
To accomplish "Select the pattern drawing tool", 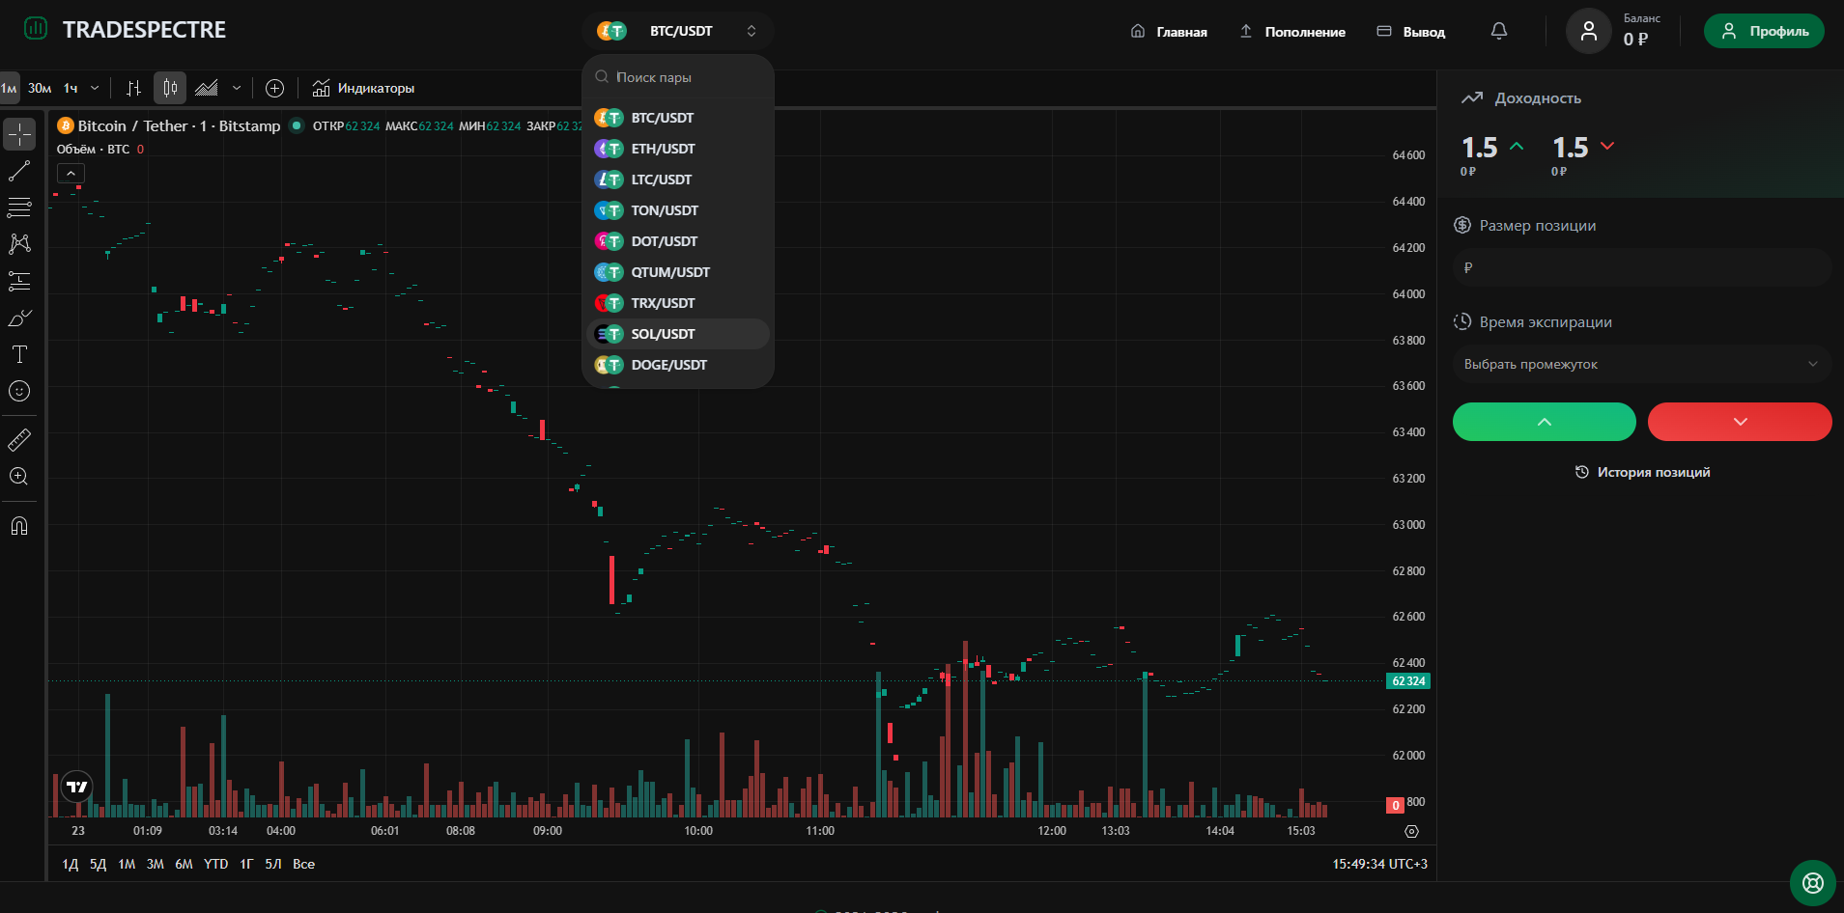I will coord(19,244).
